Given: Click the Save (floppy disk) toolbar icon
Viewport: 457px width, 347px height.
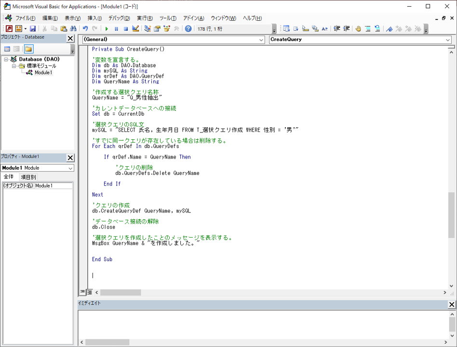Looking at the screenshot, I should click(x=33, y=29).
